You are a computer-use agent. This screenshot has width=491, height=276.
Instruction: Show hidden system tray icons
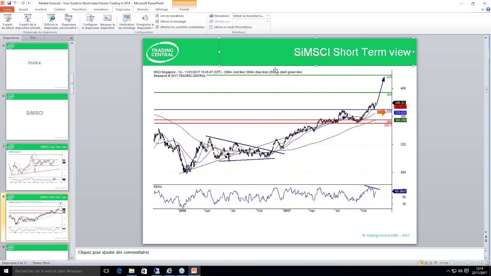pyautogui.click(x=448, y=271)
